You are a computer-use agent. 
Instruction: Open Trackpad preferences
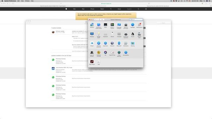119,35
